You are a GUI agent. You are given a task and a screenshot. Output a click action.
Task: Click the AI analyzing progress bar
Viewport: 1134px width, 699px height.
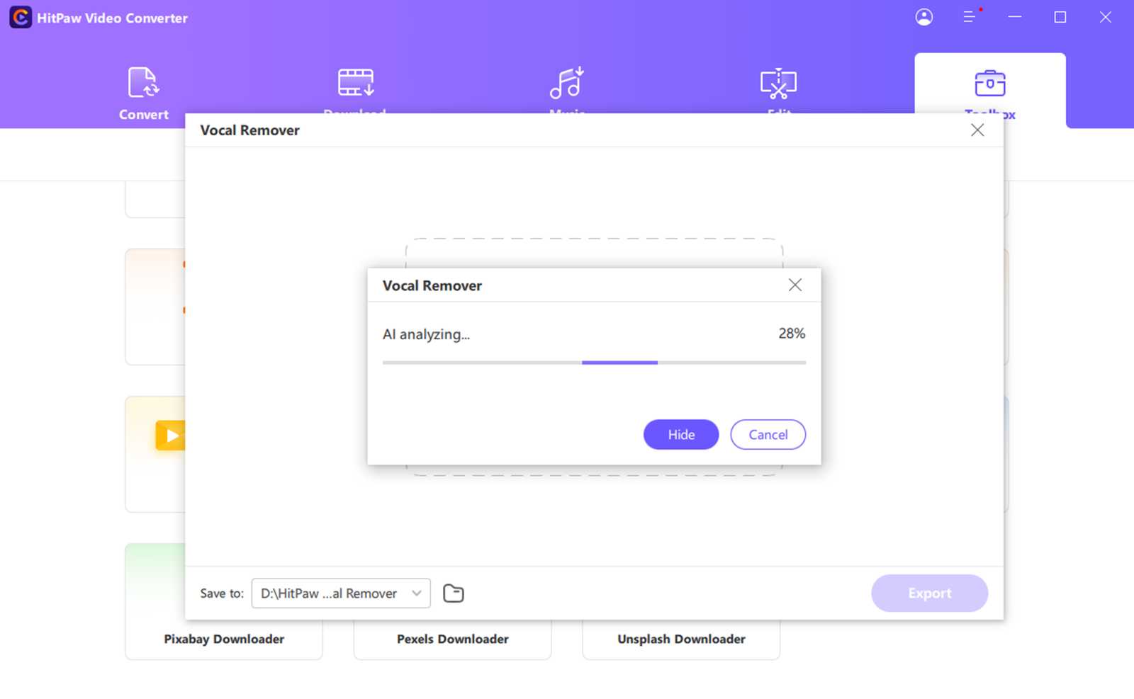pyautogui.click(x=594, y=362)
